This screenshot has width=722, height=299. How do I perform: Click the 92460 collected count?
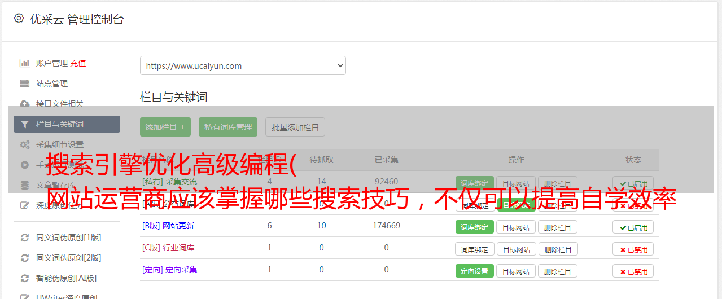(x=387, y=182)
